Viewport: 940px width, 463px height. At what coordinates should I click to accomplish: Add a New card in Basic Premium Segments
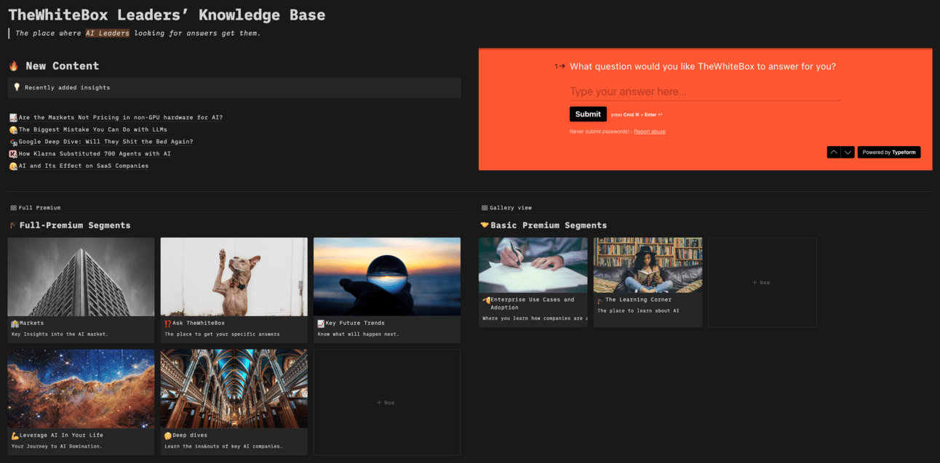[762, 282]
